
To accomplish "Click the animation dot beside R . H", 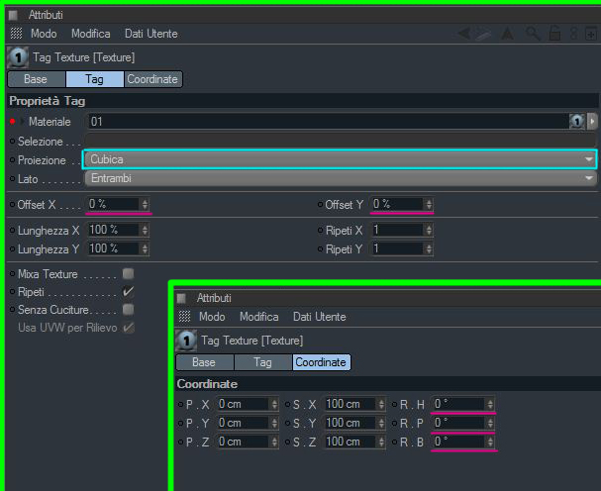I will coord(394,404).
